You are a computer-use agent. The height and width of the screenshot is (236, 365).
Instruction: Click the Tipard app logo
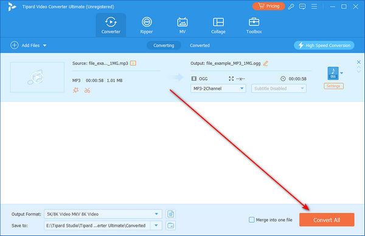tap(12, 7)
